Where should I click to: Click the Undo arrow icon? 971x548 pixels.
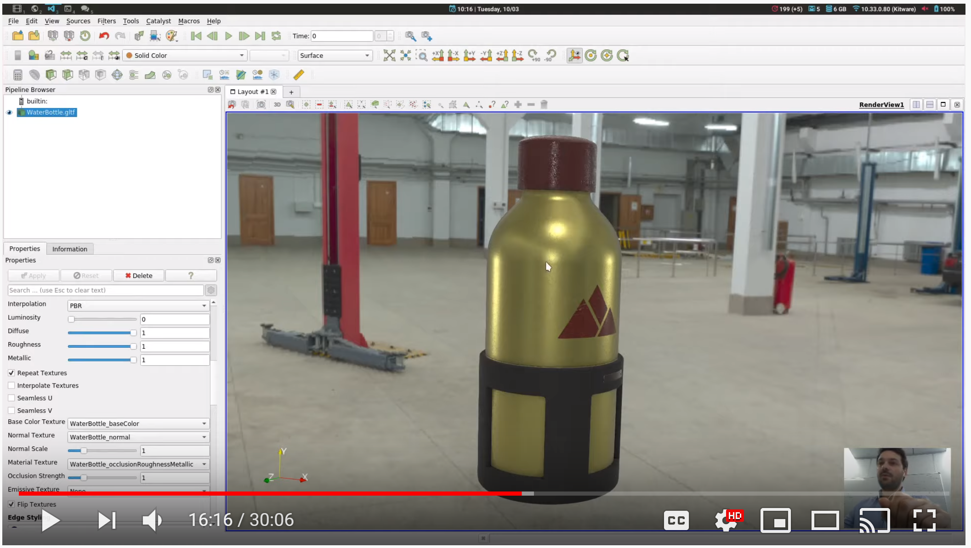pos(104,36)
